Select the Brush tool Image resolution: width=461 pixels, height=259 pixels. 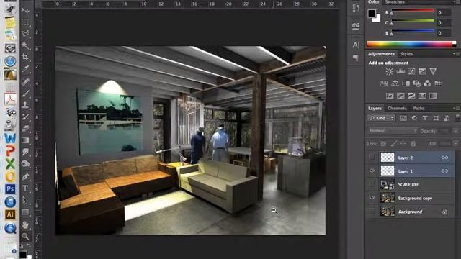tap(26, 94)
